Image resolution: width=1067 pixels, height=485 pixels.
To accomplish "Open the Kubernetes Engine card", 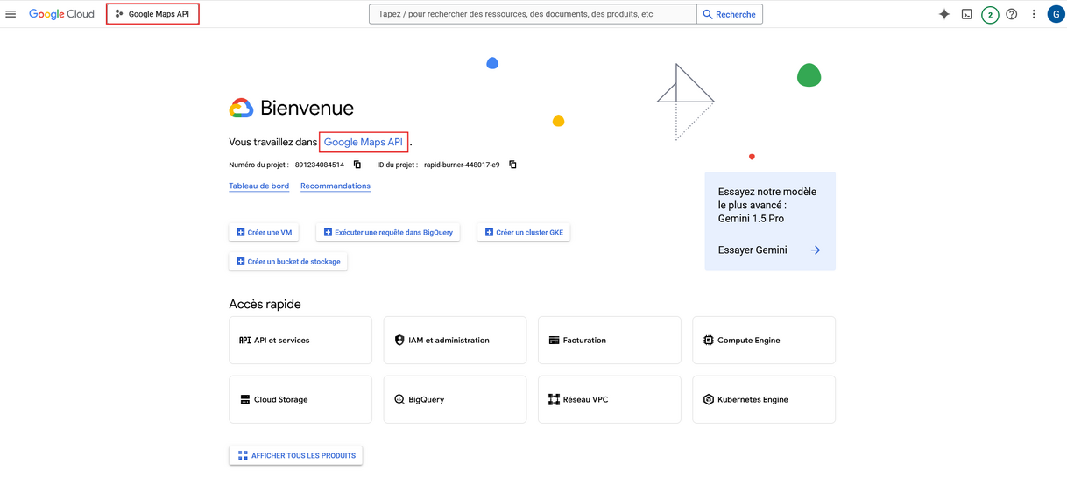I will [764, 399].
